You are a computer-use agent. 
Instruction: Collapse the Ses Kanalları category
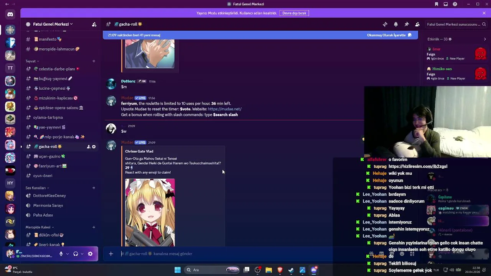(37, 188)
